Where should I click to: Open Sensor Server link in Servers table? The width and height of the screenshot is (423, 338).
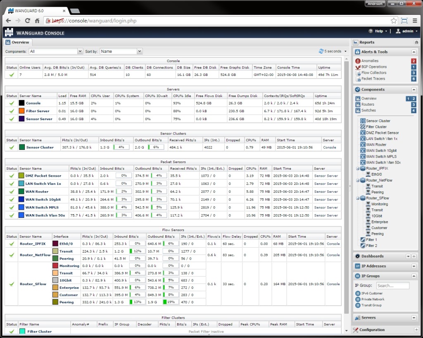(x=39, y=119)
